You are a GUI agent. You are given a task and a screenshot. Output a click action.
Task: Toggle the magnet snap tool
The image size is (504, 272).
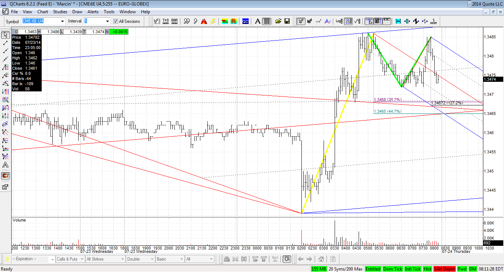click(6, 176)
